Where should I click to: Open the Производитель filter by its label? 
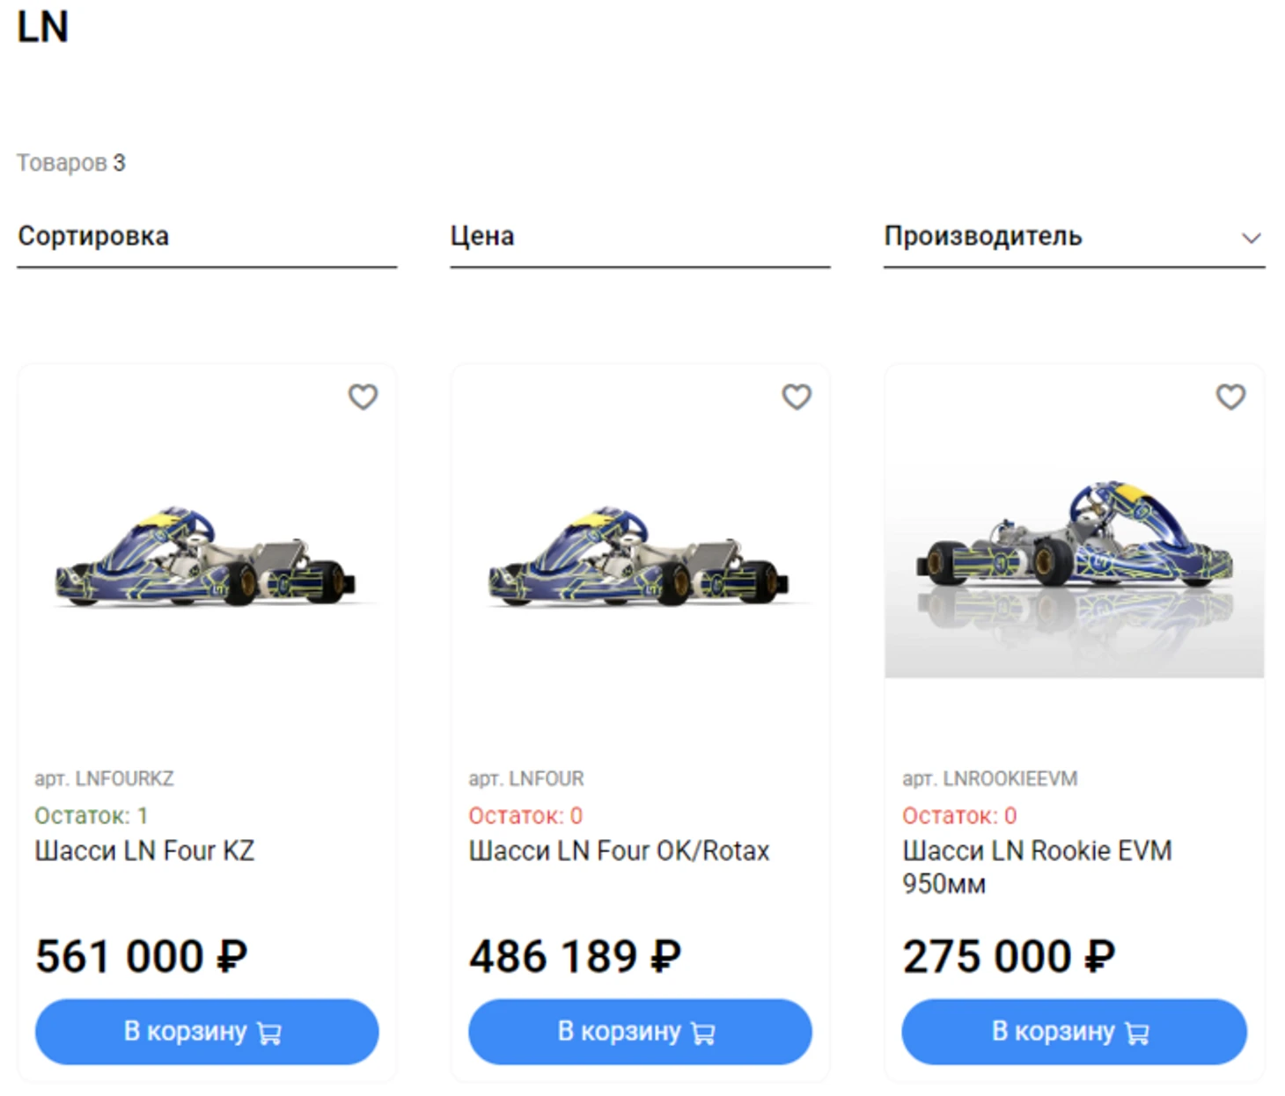tap(982, 237)
